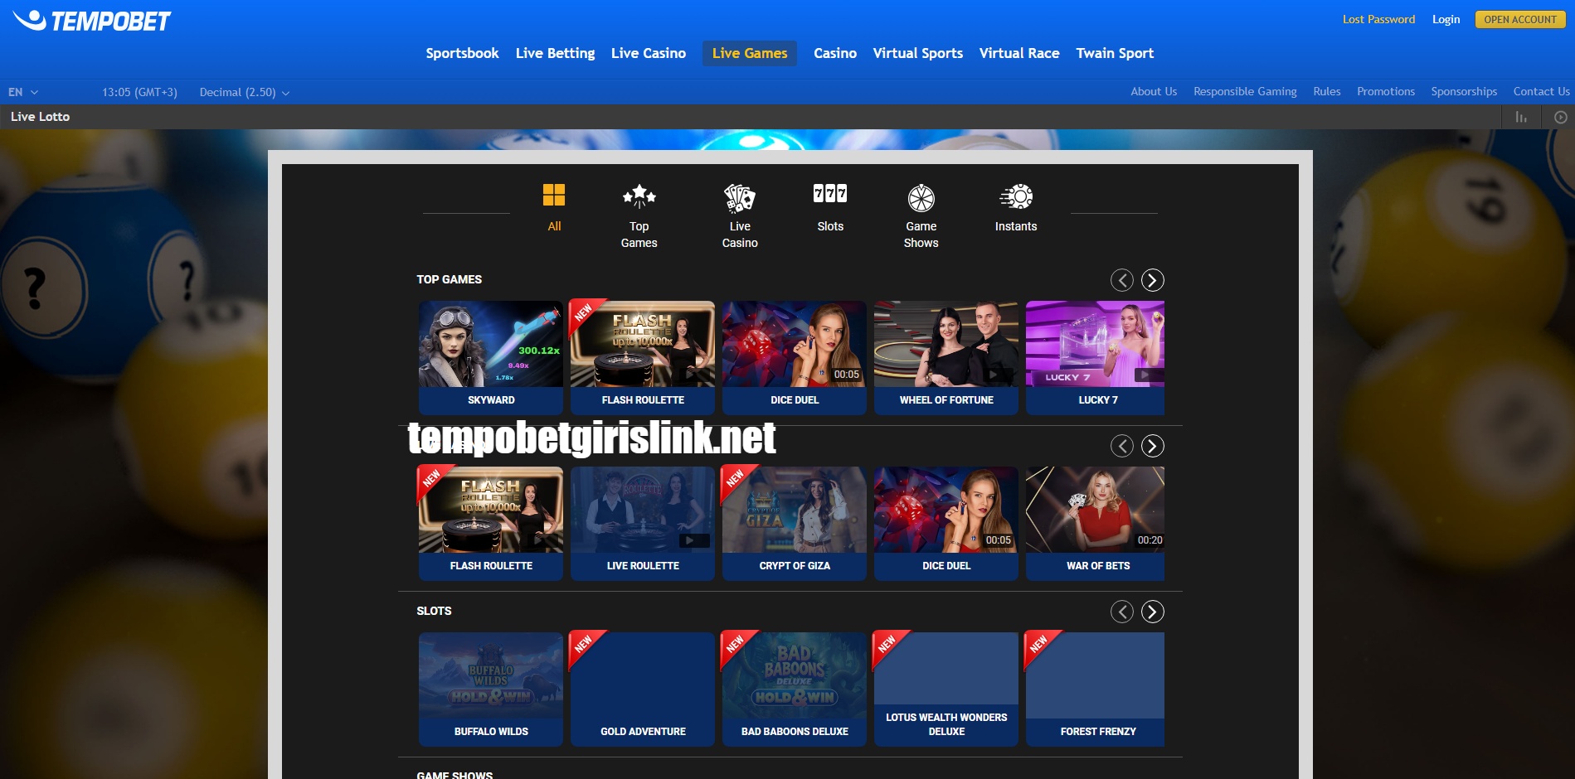The width and height of the screenshot is (1575, 779).
Task: Open the Contact Us link
Action: pos(1541,91)
